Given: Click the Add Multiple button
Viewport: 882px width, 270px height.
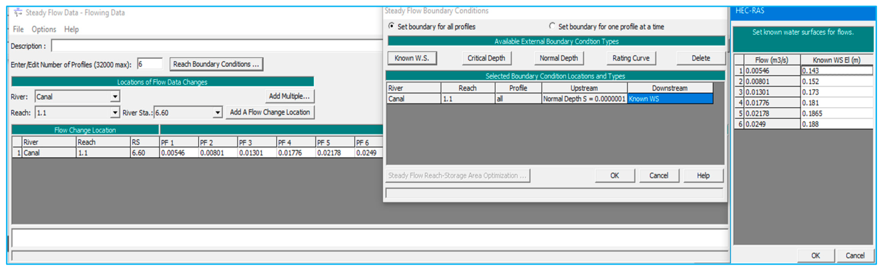Looking at the screenshot, I should (289, 96).
